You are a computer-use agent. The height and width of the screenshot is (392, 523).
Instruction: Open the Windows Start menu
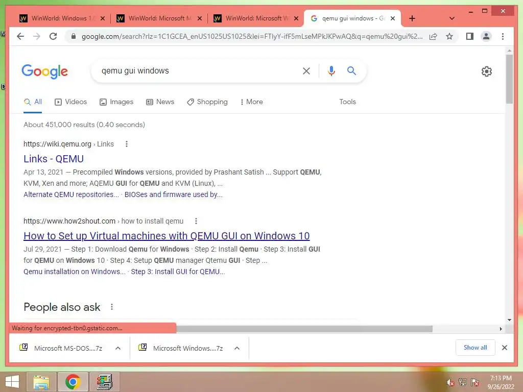tap(12, 382)
